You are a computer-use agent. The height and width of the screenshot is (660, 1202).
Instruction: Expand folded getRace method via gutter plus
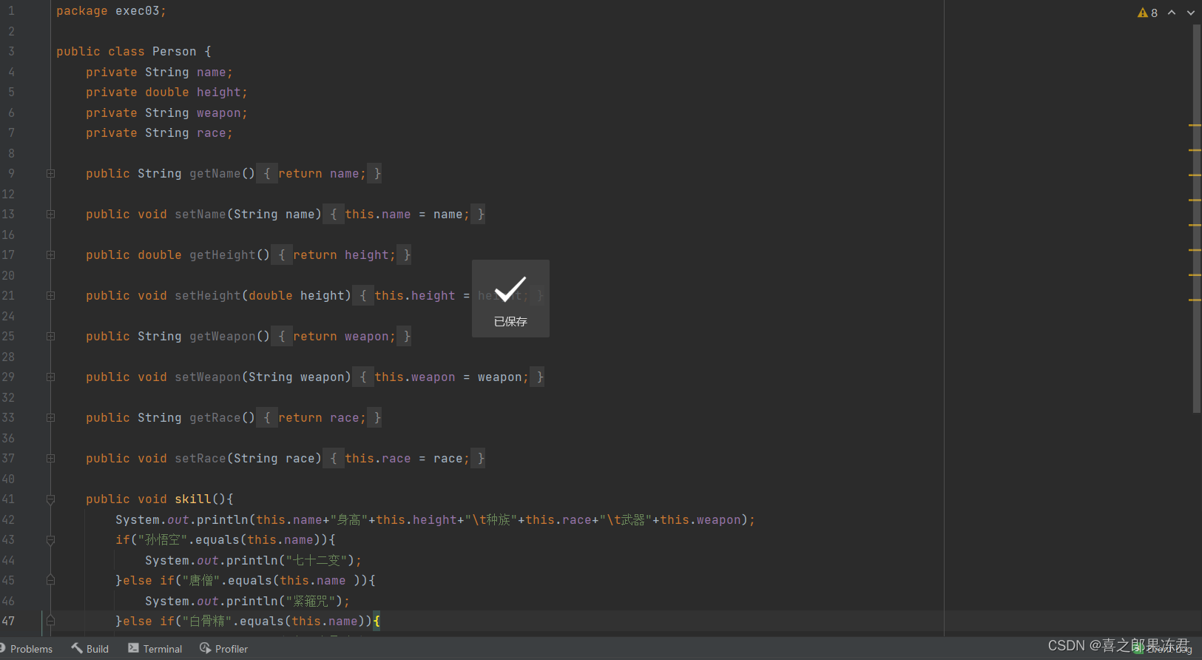(x=50, y=418)
